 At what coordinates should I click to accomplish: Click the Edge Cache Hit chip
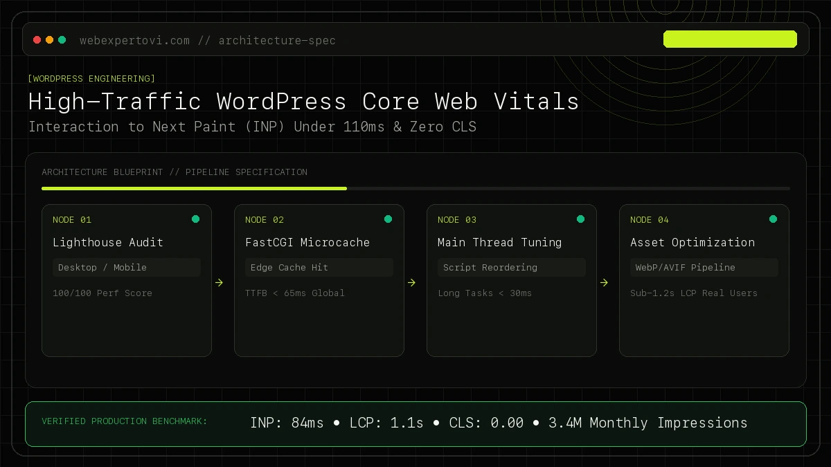point(319,267)
